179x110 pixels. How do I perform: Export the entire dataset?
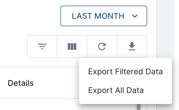(116, 90)
